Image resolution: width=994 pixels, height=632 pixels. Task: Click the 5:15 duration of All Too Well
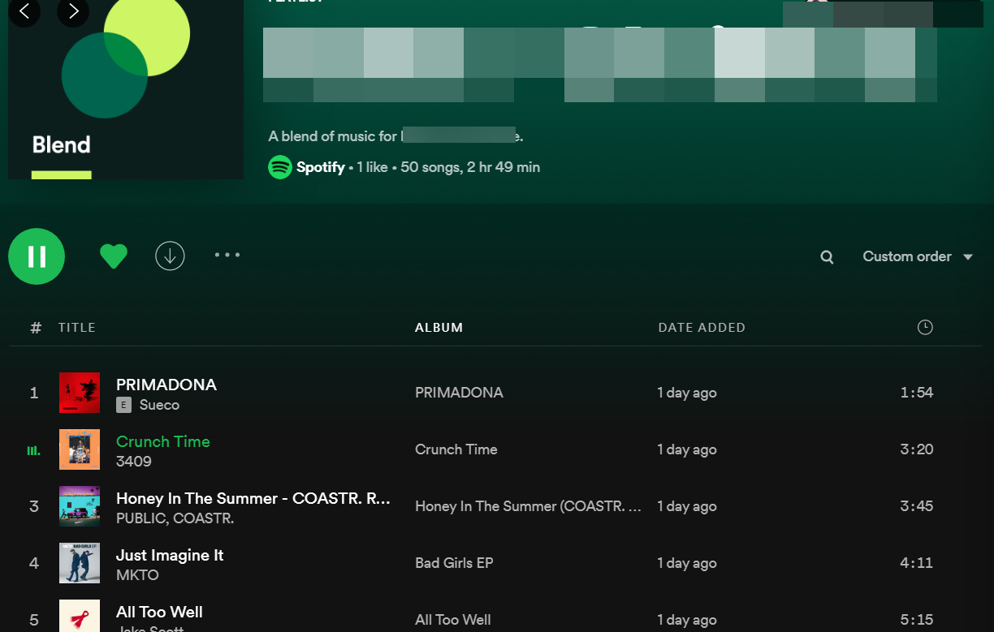(917, 620)
